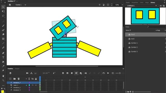Open the Edit Toolbar ellipsis
The height and width of the screenshot is (93, 166).
pyautogui.click(x=3, y=86)
